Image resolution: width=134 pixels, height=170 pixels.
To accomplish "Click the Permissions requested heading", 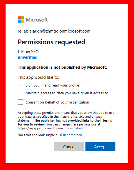I will click(52, 42).
